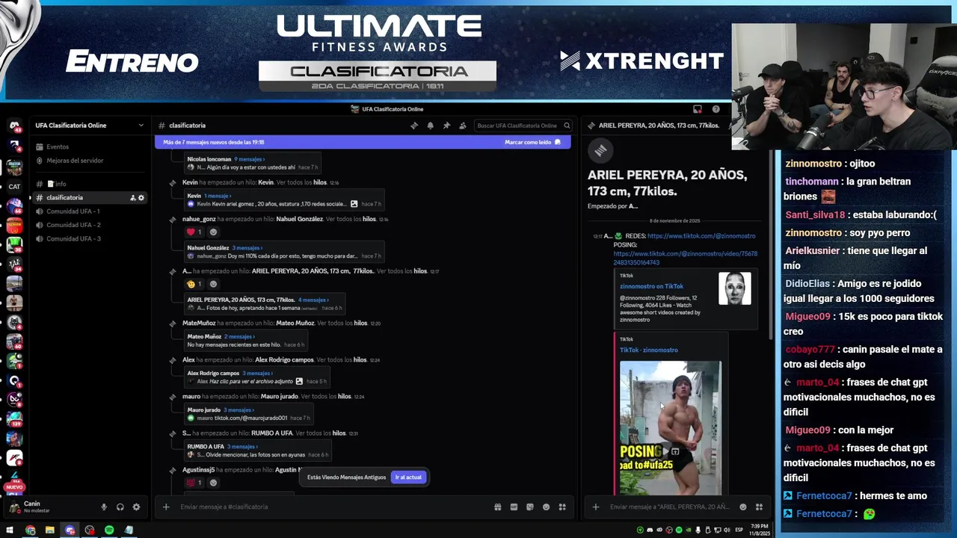This screenshot has width=957, height=538.
Task: Toggle microphone mute in user panel
Action: [x=104, y=507]
